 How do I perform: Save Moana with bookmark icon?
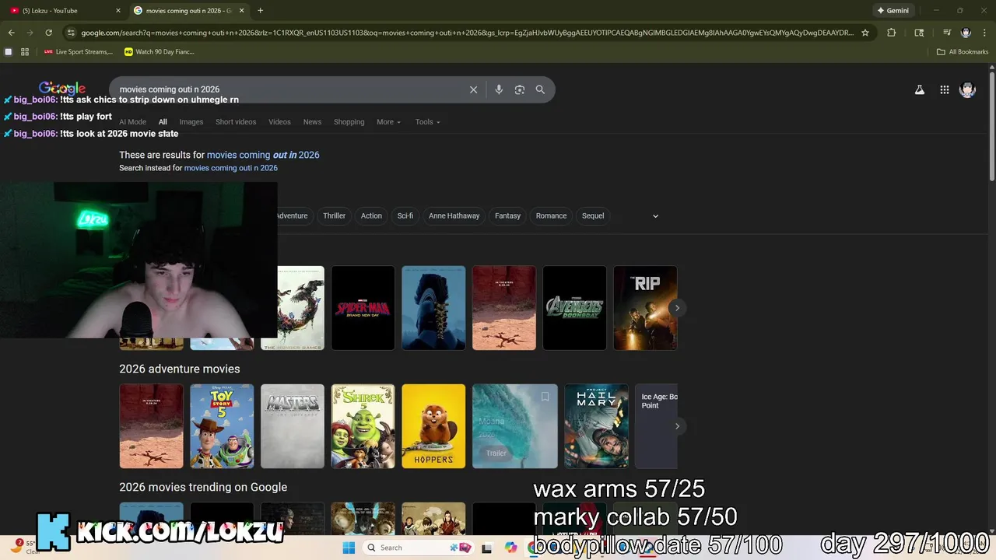pyautogui.click(x=545, y=397)
